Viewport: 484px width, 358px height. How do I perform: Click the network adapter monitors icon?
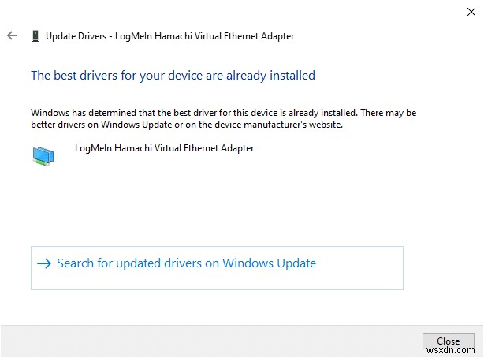44,155
